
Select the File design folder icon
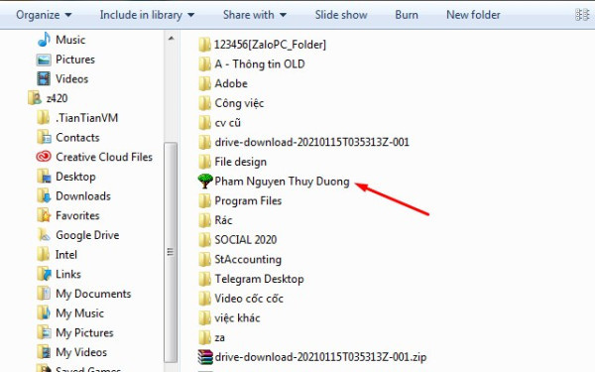(x=204, y=162)
